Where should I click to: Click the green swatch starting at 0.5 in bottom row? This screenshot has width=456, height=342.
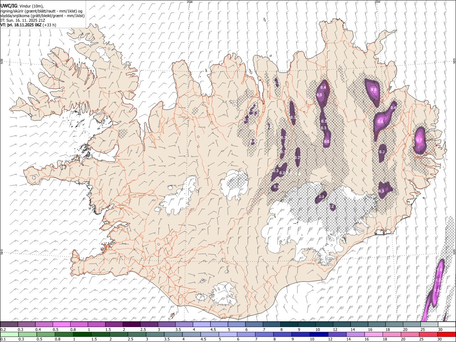pyautogui.click(x=46, y=334)
